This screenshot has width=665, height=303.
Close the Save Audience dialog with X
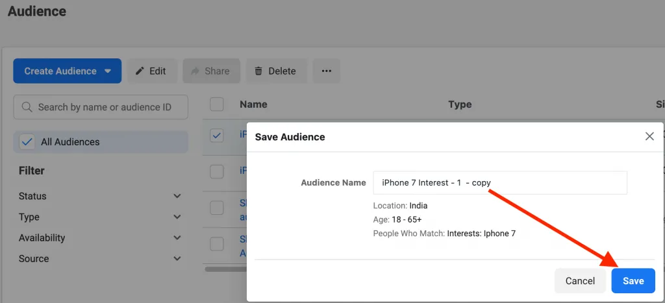click(x=649, y=136)
